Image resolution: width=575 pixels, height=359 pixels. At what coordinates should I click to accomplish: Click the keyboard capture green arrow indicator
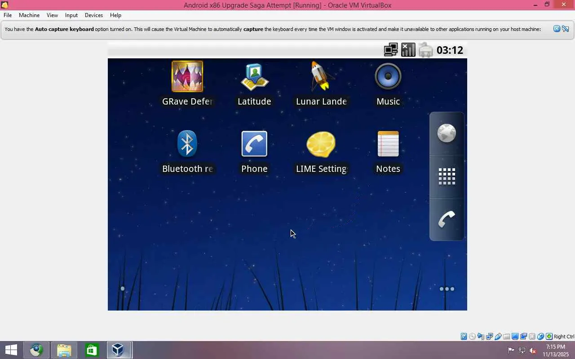click(x=549, y=337)
